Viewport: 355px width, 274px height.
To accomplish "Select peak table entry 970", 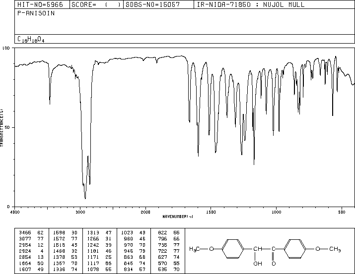I will click(x=129, y=245).
